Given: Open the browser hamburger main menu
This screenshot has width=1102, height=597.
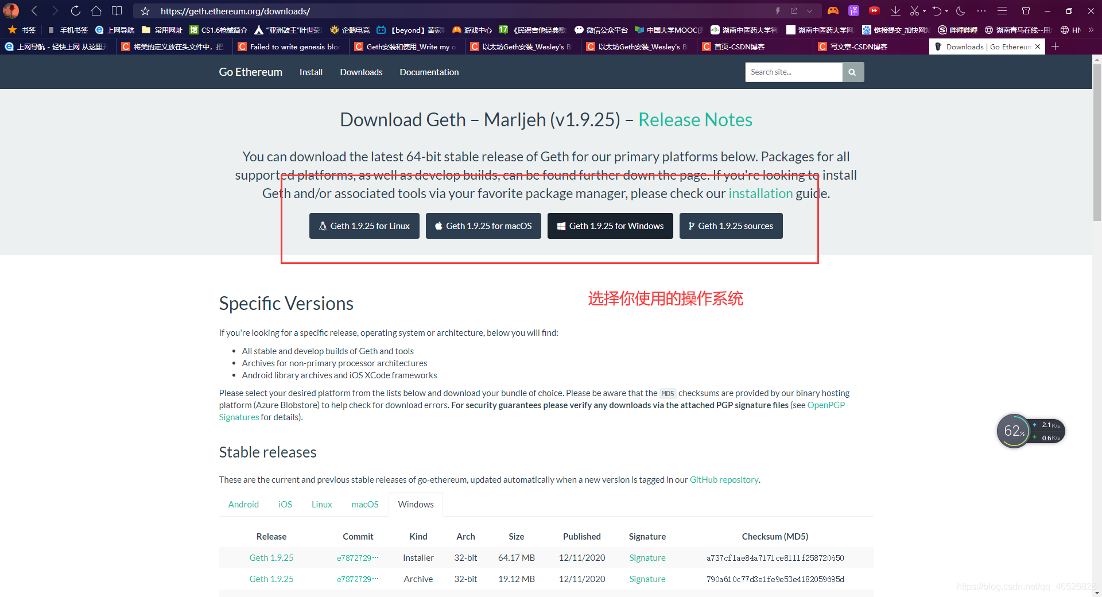Looking at the screenshot, I should pyautogui.click(x=1002, y=11).
